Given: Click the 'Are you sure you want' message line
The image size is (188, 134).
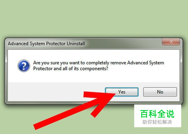Looking at the screenshot, I should (99, 63).
